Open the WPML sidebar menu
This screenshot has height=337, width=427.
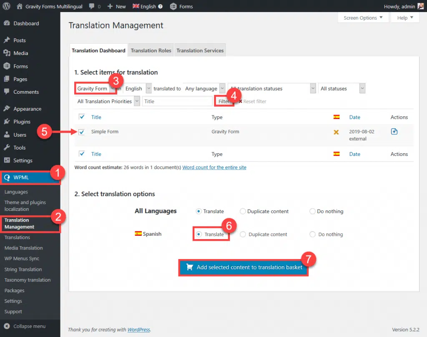pyautogui.click(x=30, y=177)
